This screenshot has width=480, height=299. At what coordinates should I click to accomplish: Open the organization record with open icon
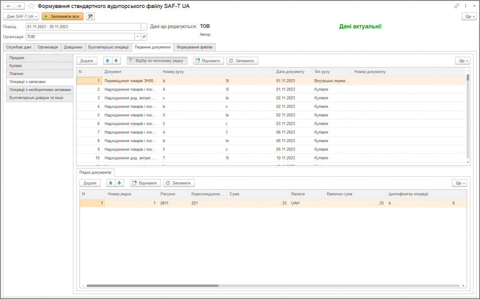[x=144, y=37]
